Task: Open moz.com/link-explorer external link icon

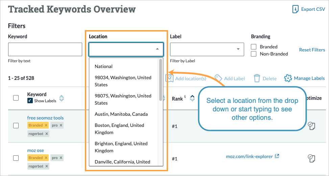Action: point(277,156)
